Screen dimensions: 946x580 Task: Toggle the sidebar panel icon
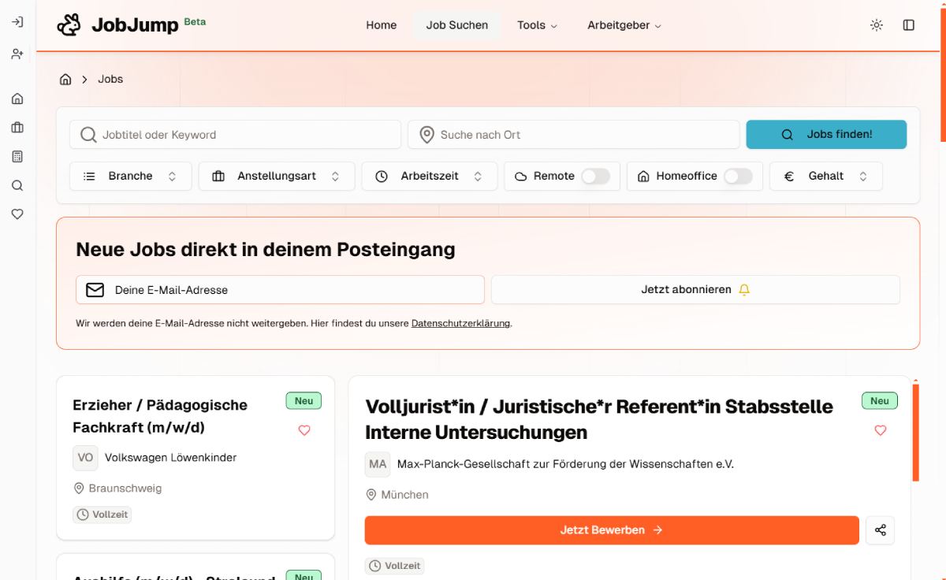[x=909, y=25]
